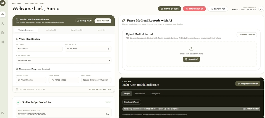Switch to Meds (3) tab

(x=101, y=30)
